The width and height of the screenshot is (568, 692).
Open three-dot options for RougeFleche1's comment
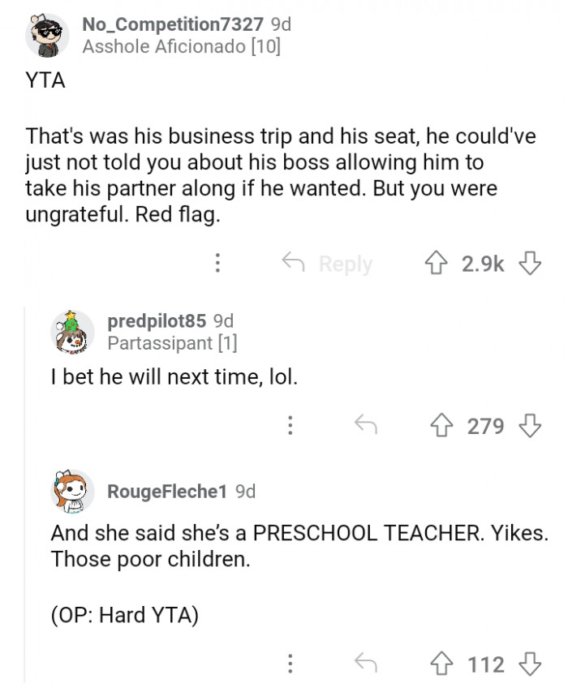pos(290,664)
